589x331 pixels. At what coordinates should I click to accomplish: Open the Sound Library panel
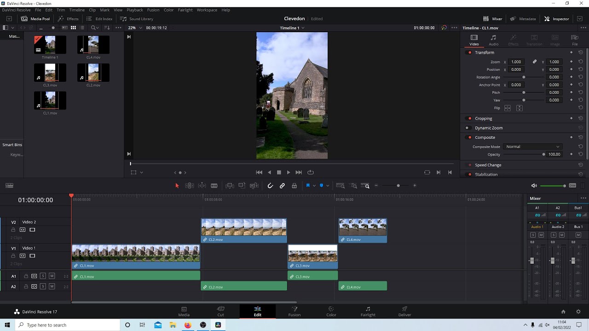click(x=137, y=19)
